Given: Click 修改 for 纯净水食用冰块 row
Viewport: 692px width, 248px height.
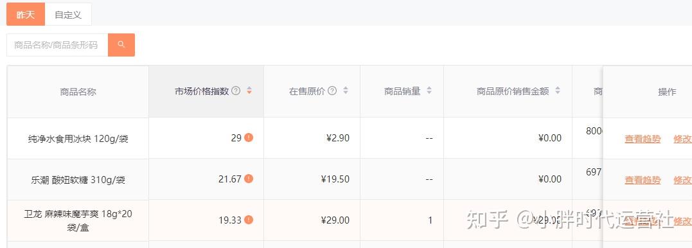Looking at the screenshot, I should [x=682, y=139].
